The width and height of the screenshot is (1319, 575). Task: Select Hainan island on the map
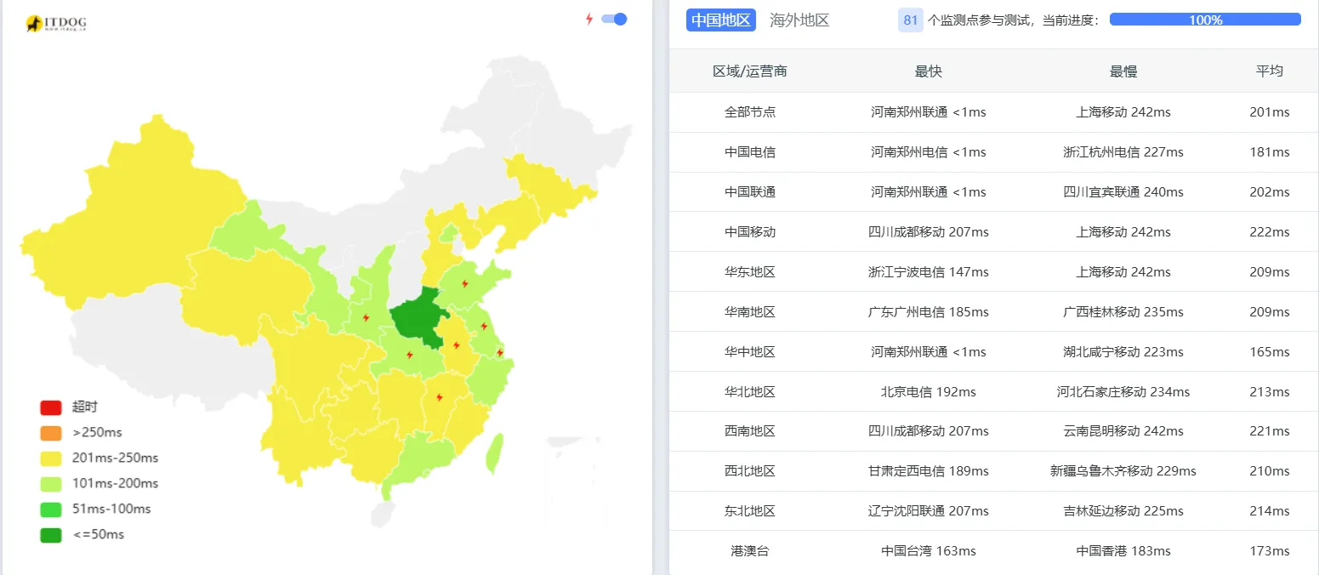point(384,513)
